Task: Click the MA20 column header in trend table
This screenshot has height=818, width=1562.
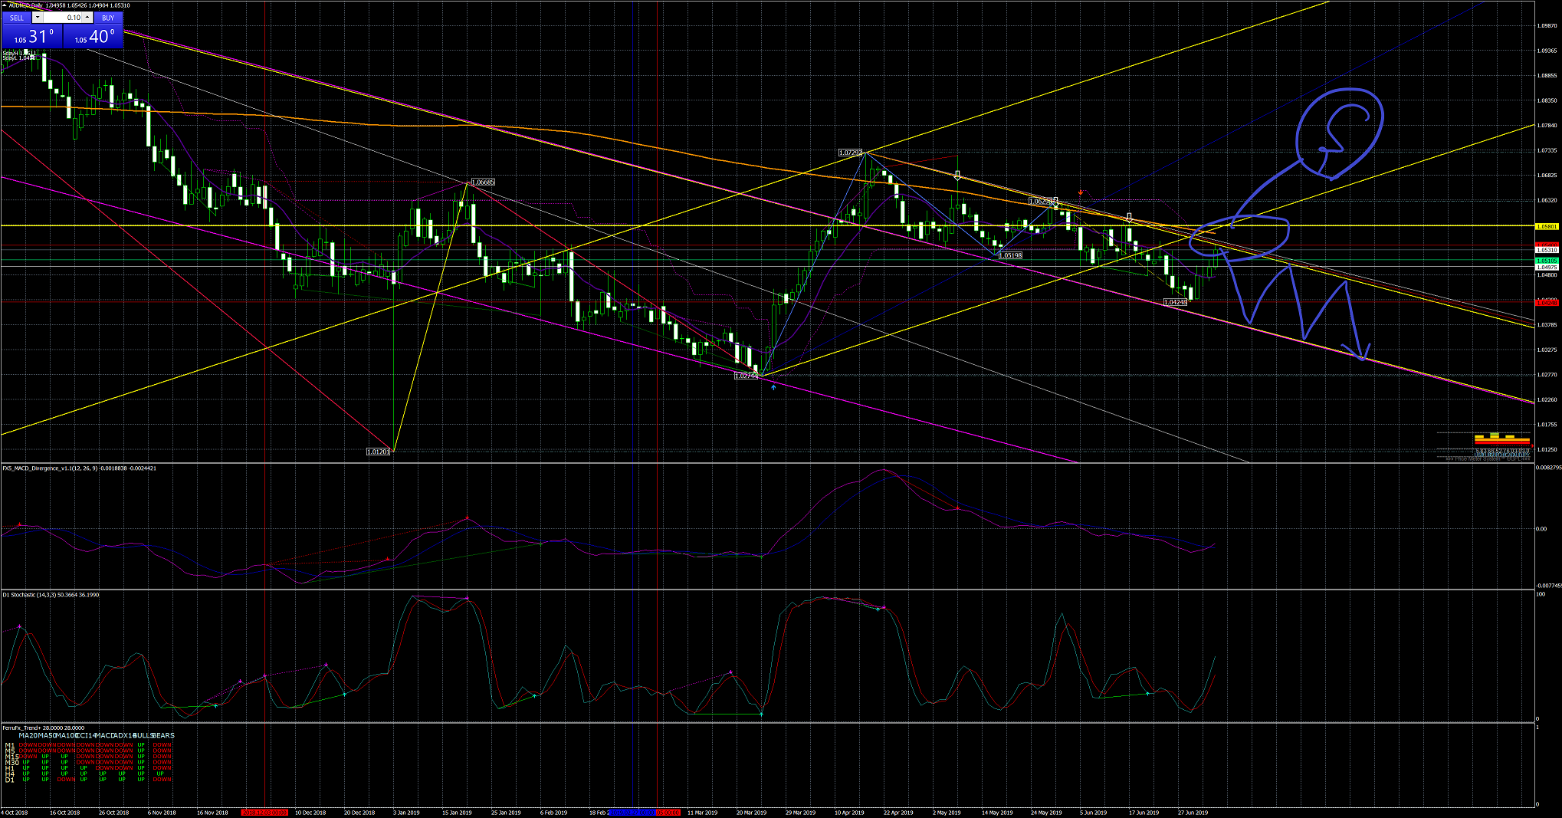Action: coord(27,735)
